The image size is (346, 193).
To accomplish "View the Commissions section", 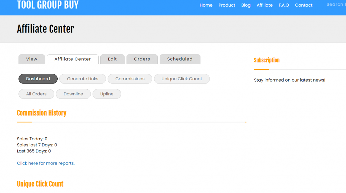I will (130, 79).
